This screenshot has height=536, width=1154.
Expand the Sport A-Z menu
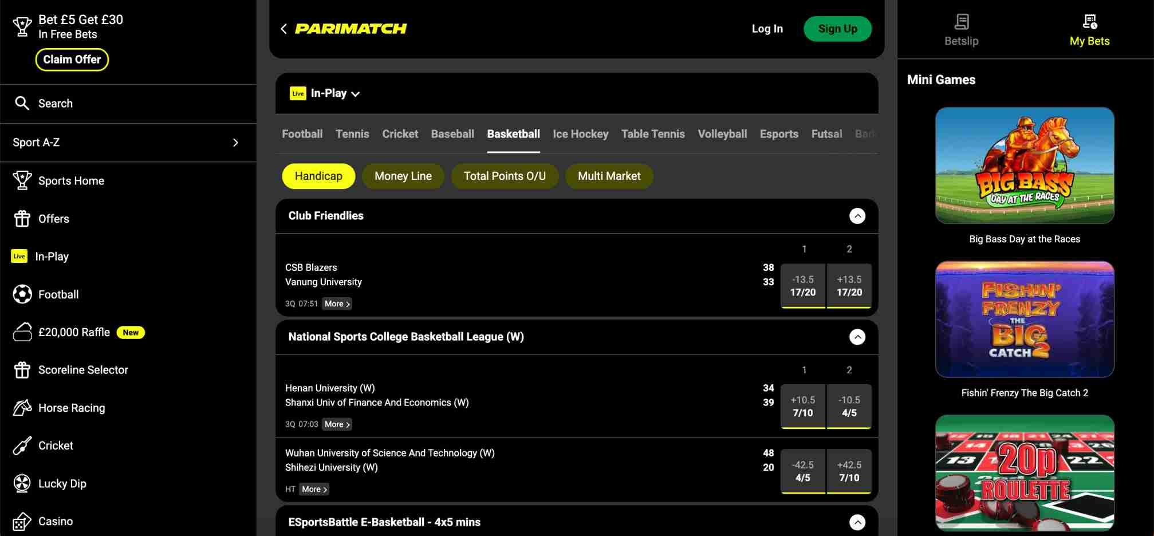click(235, 143)
